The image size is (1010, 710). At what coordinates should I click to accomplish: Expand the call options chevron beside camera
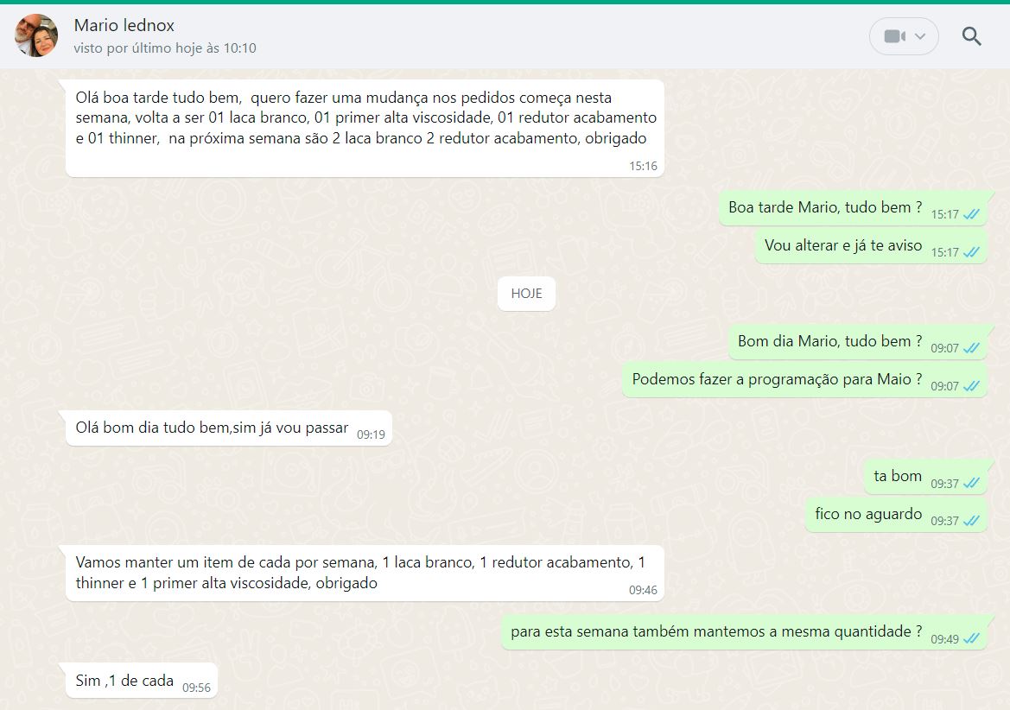tap(920, 36)
